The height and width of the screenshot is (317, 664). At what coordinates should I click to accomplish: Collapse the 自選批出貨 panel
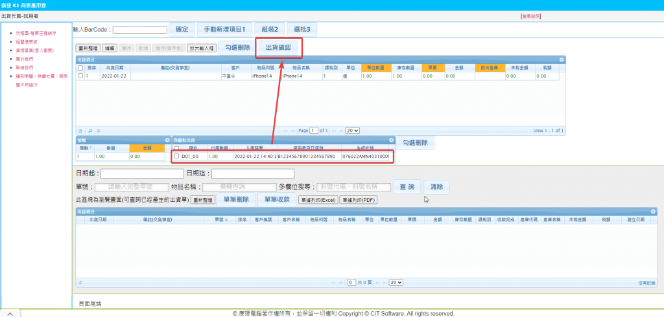click(x=391, y=140)
